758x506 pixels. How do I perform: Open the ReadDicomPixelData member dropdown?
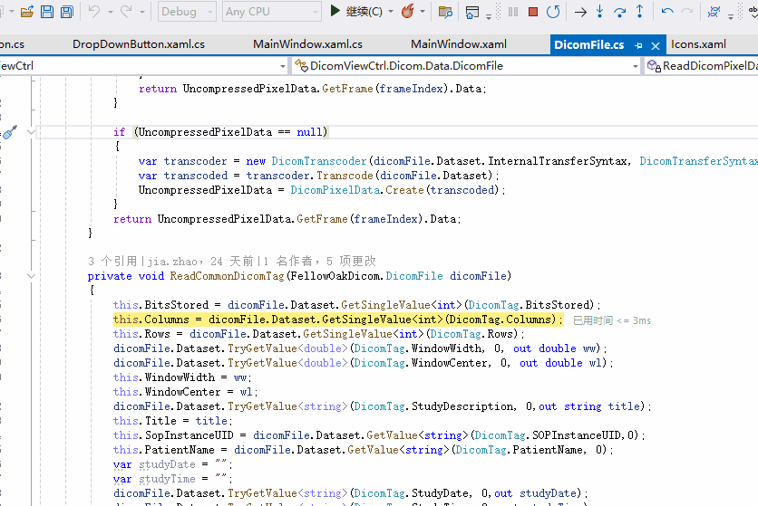tap(702, 66)
